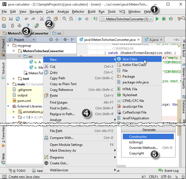The width and height of the screenshot is (186, 179).
Task: Choose Find Usages in context menu
Action: click(58, 102)
